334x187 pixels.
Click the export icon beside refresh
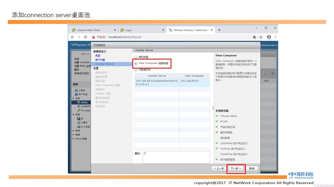click(x=264, y=74)
